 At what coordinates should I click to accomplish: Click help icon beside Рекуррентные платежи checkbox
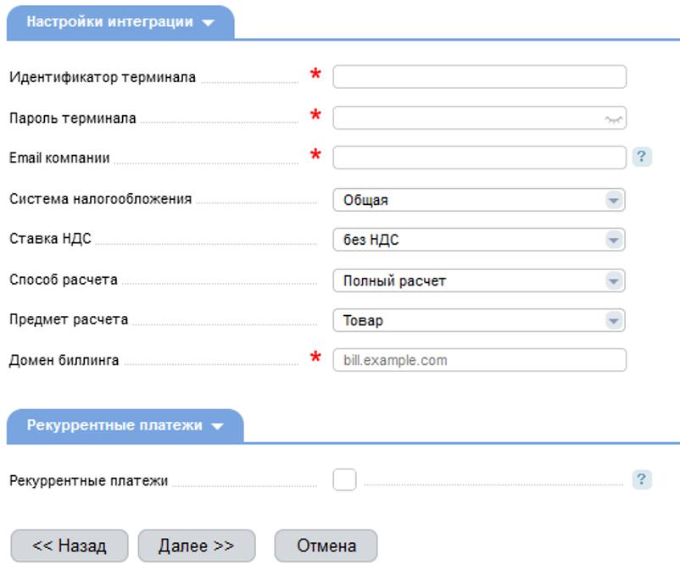pyautogui.click(x=642, y=480)
